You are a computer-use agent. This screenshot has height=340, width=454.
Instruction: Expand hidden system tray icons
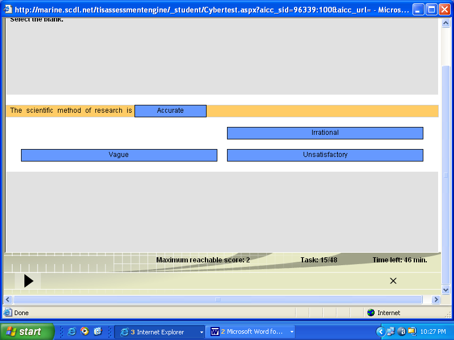381,331
